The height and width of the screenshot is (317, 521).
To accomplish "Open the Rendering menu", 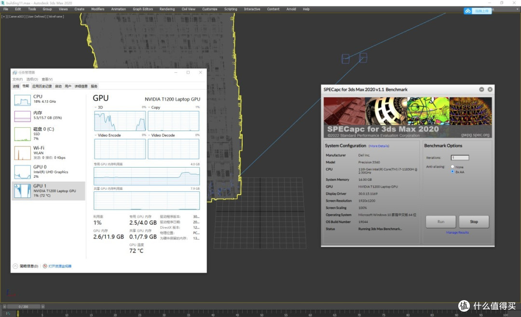I will 167,9.
